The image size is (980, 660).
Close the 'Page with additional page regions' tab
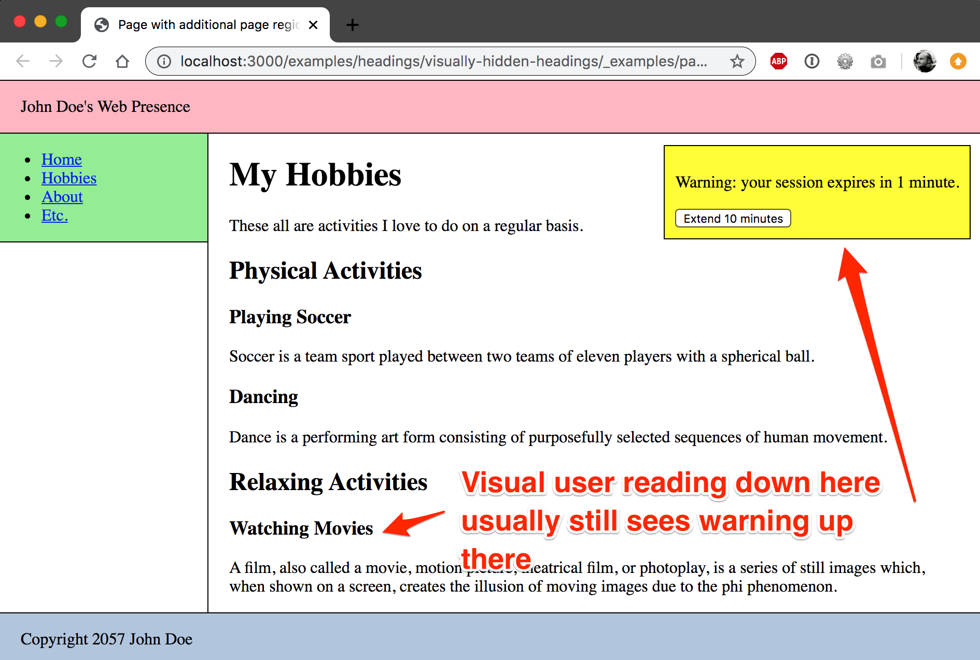(x=313, y=25)
